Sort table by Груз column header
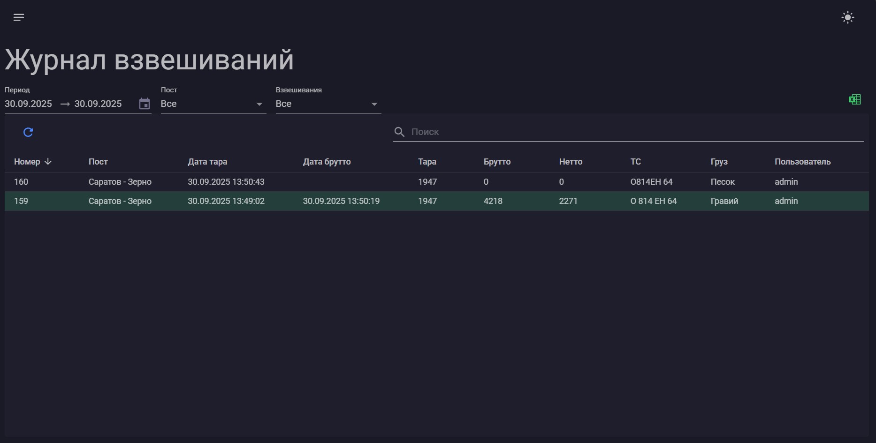The height and width of the screenshot is (443, 876). pyautogui.click(x=719, y=162)
